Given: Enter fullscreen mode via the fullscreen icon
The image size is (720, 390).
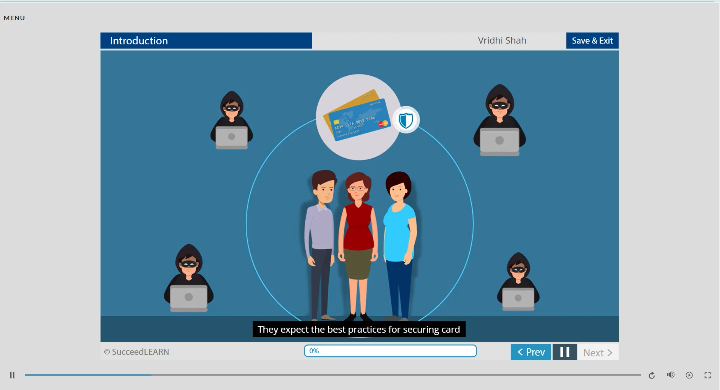Looking at the screenshot, I should pyautogui.click(x=708, y=375).
